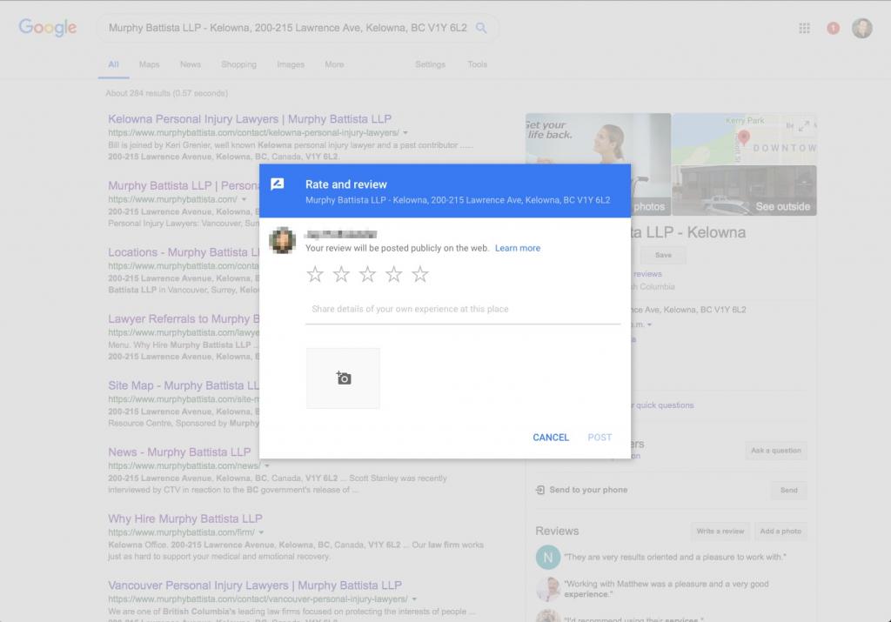Open the Murphy Battista LLP | Personal result
Viewport: 891px width, 622px height.
(x=184, y=186)
